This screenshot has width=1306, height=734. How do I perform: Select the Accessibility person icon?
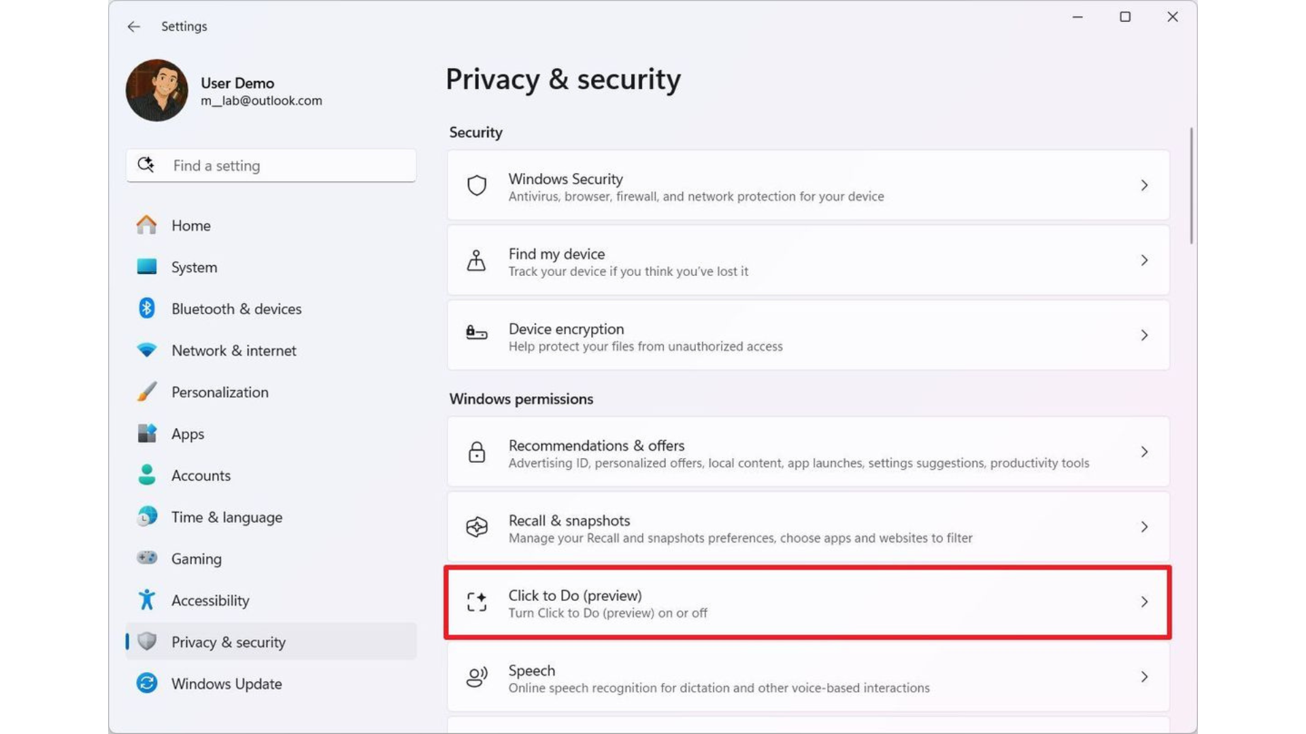pyautogui.click(x=146, y=600)
